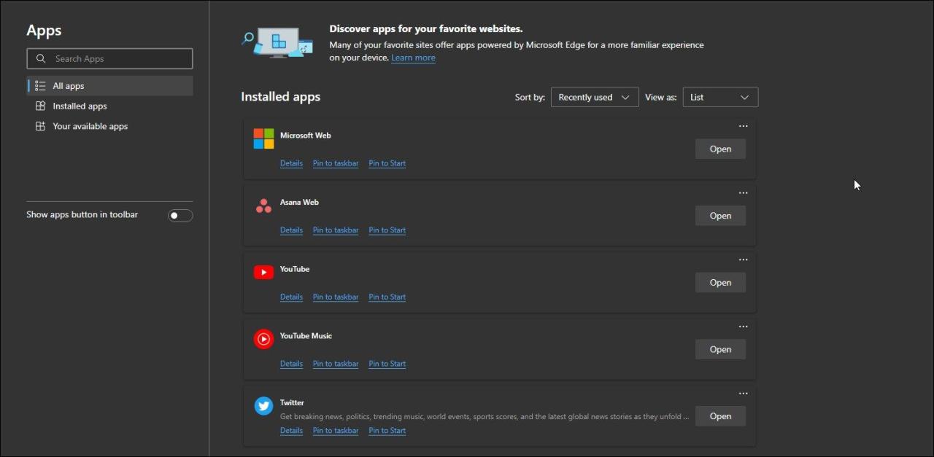Viewport: 934px width, 457px height.
Task: Click the Discover apps banner illustration
Action: [277, 42]
